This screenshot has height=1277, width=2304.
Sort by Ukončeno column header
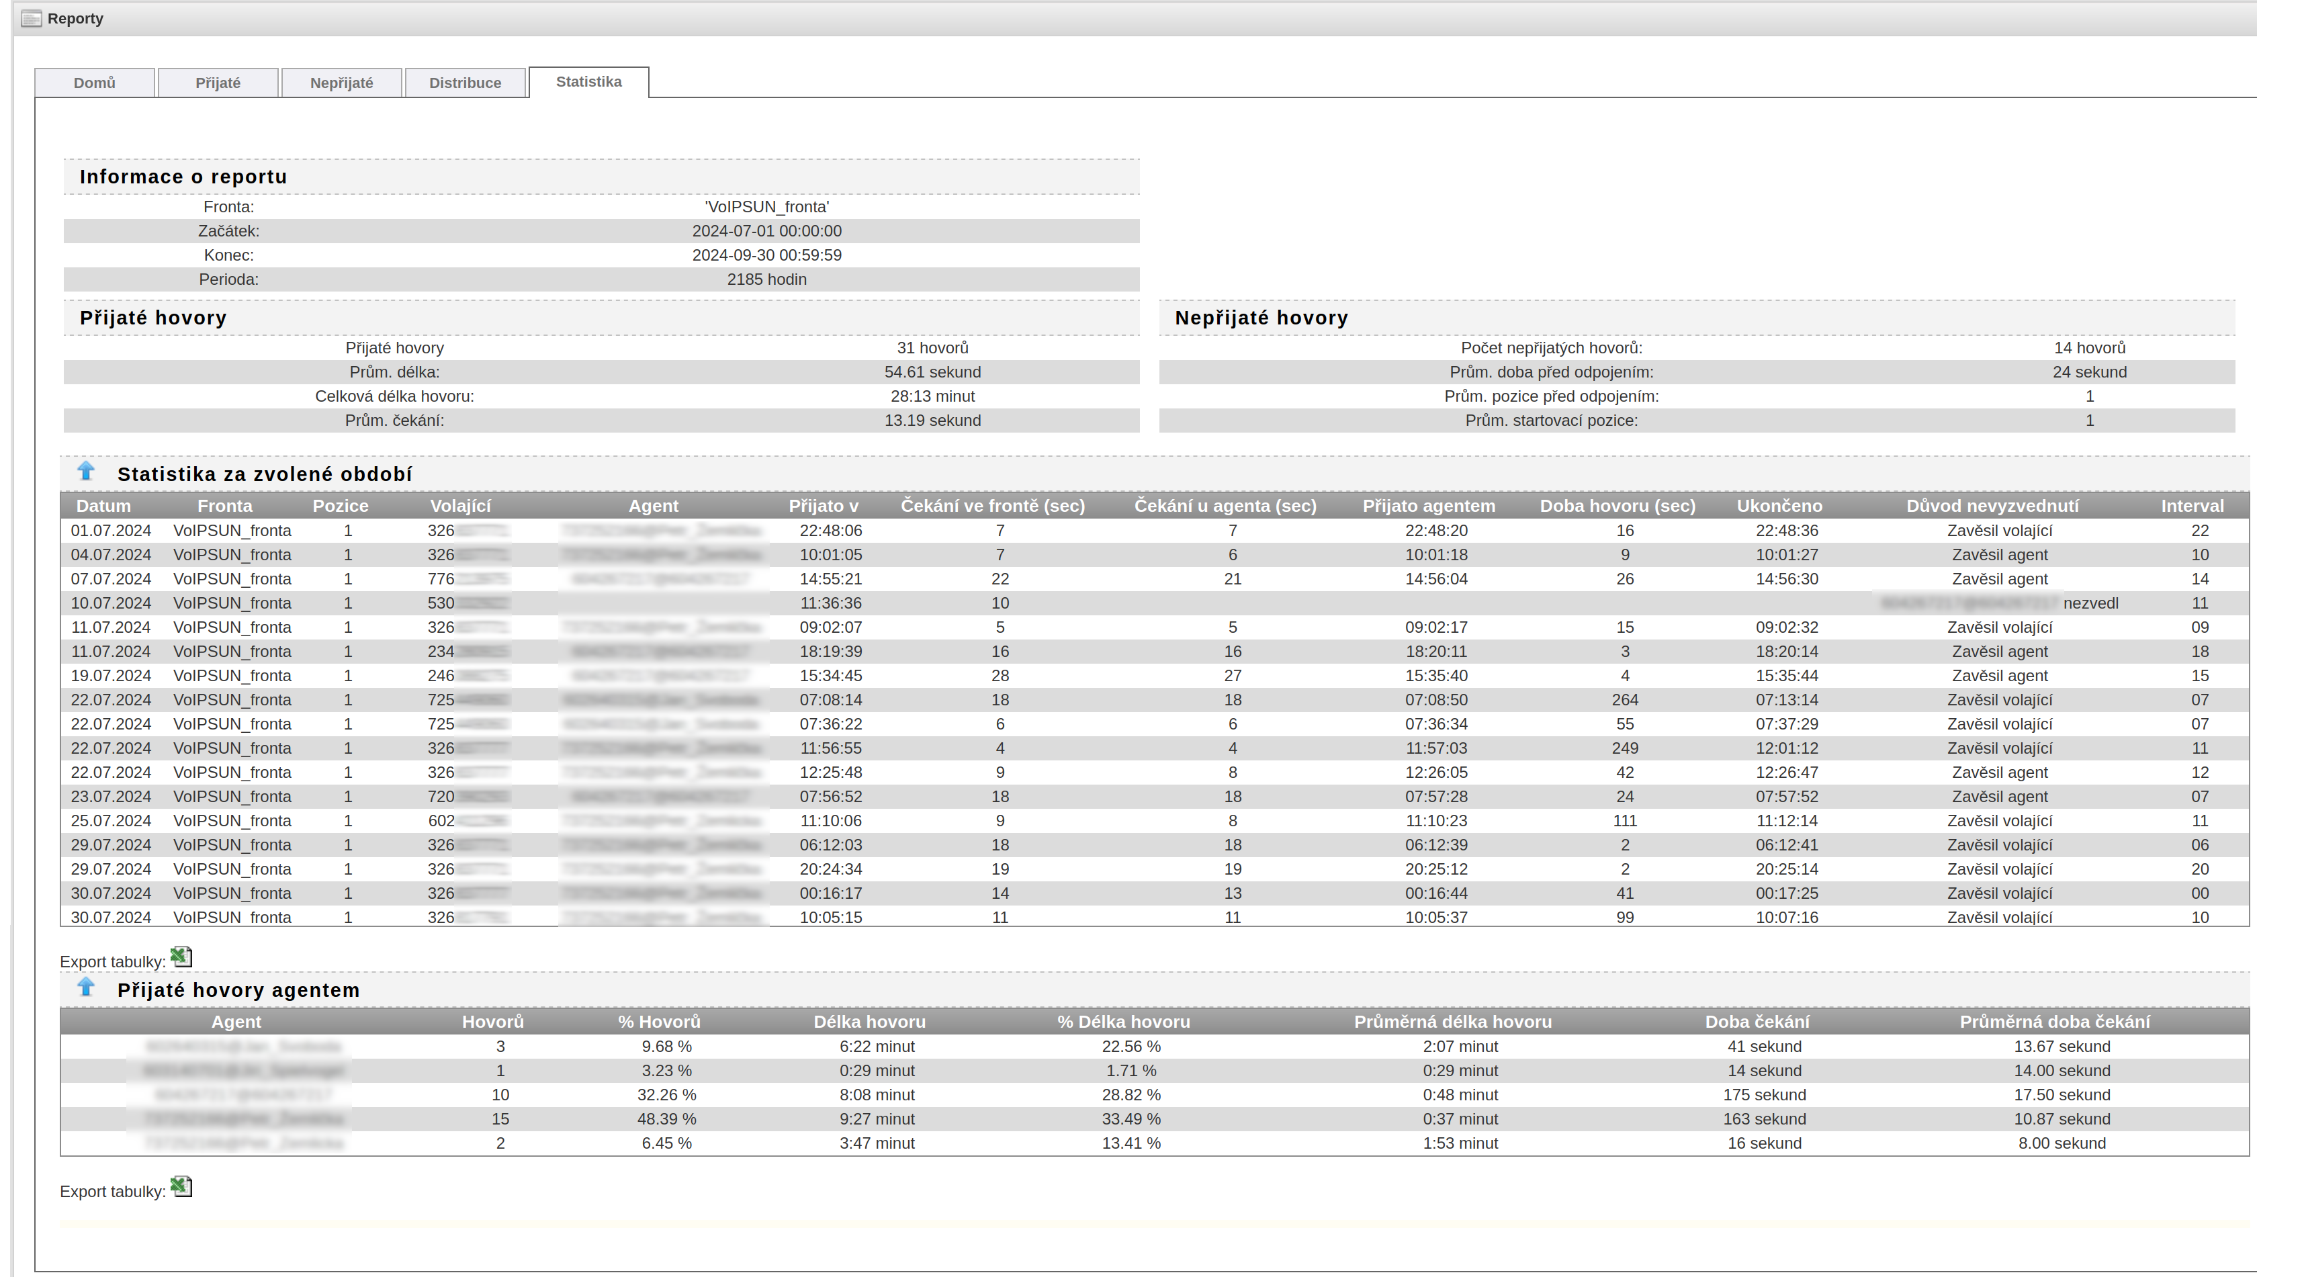(1780, 506)
